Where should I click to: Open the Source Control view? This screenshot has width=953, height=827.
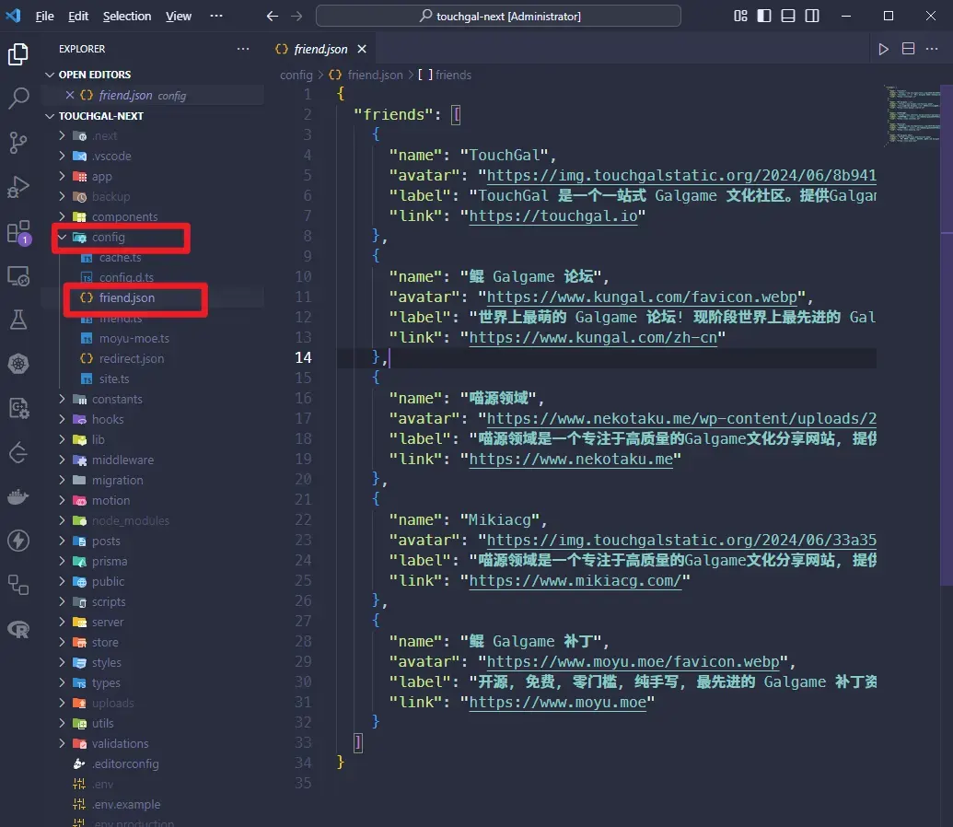18,143
